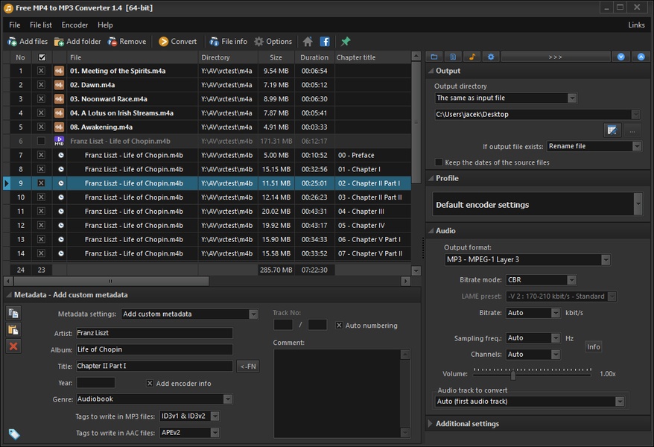Open the Facebook page icon in toolbar
This screenshot has height=447, width=654.
[325, 42]
